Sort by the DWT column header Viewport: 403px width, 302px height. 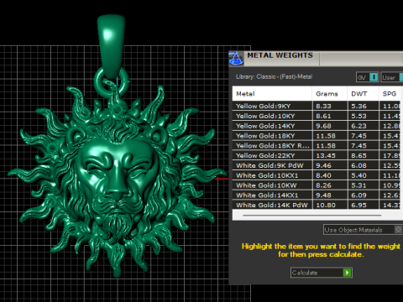(x=363, y=94)
